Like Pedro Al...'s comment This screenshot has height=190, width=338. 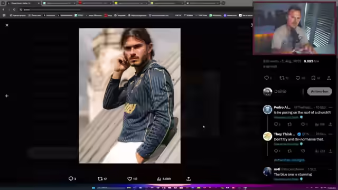303,125
